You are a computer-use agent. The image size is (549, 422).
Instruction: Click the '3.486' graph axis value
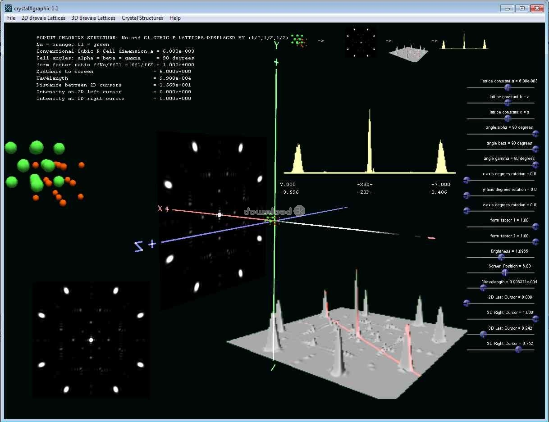tap(439, 192)
